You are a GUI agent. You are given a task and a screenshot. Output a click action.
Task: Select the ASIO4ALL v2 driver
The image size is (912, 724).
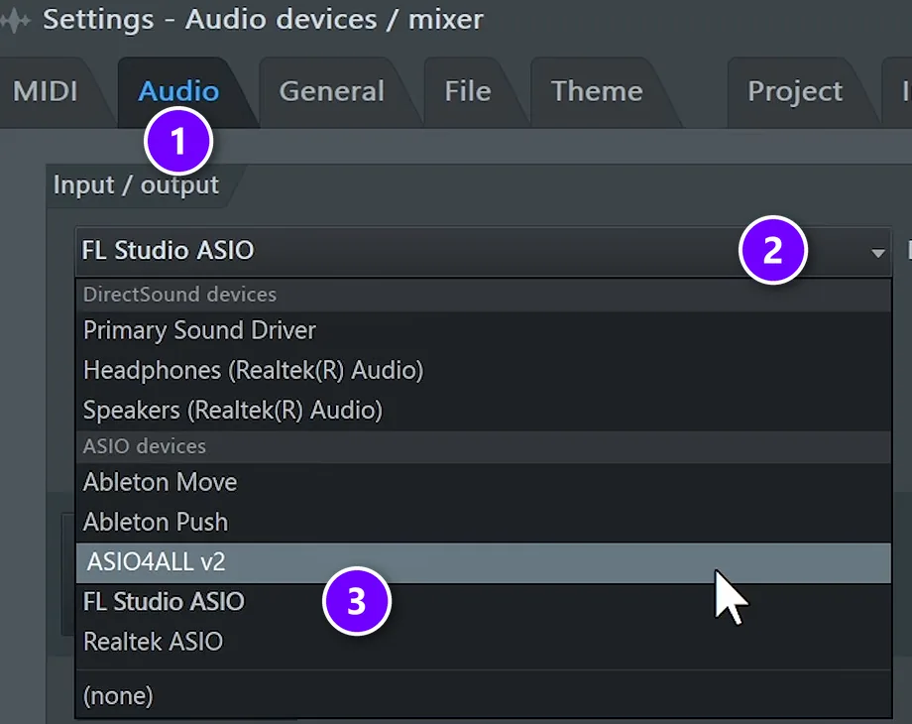coord(484,562)
